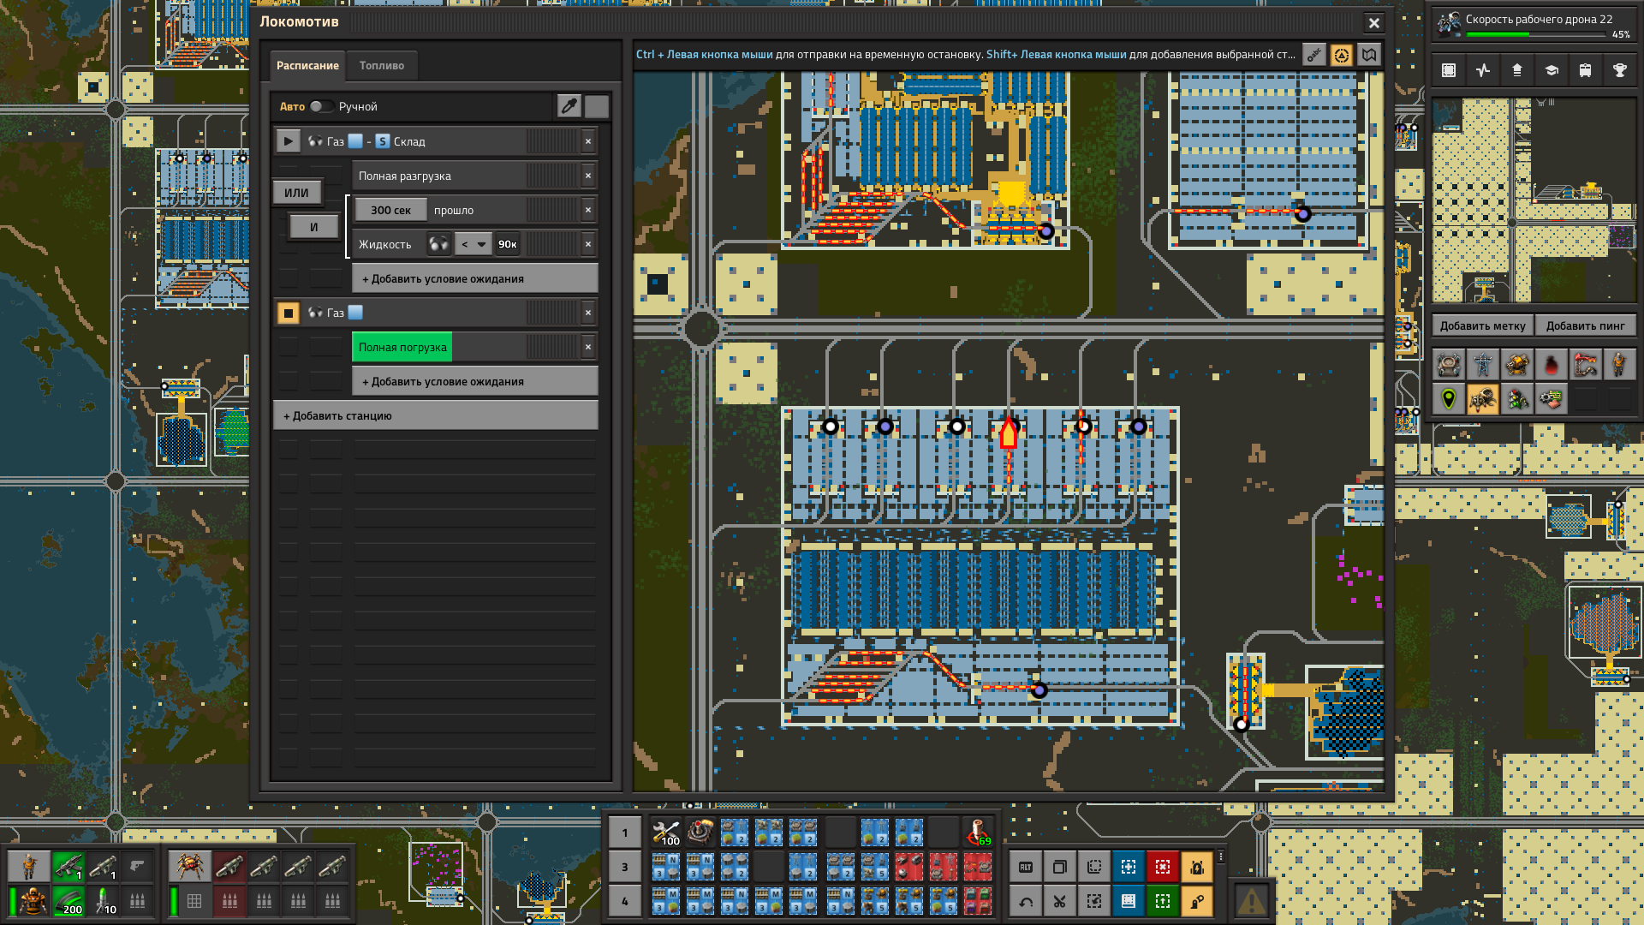Open the train in full map view icon
Viewport: 1644px width, 925px height.
click(1369, 55)
